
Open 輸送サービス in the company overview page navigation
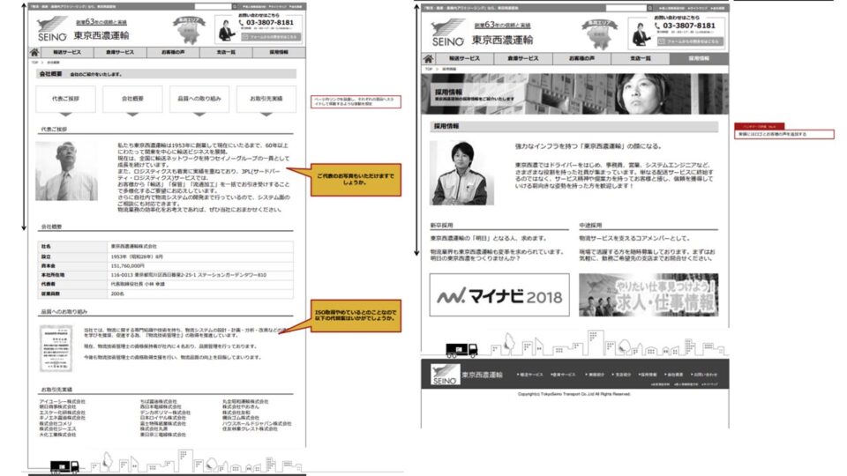pyautogui.click(x=67, y=52)
